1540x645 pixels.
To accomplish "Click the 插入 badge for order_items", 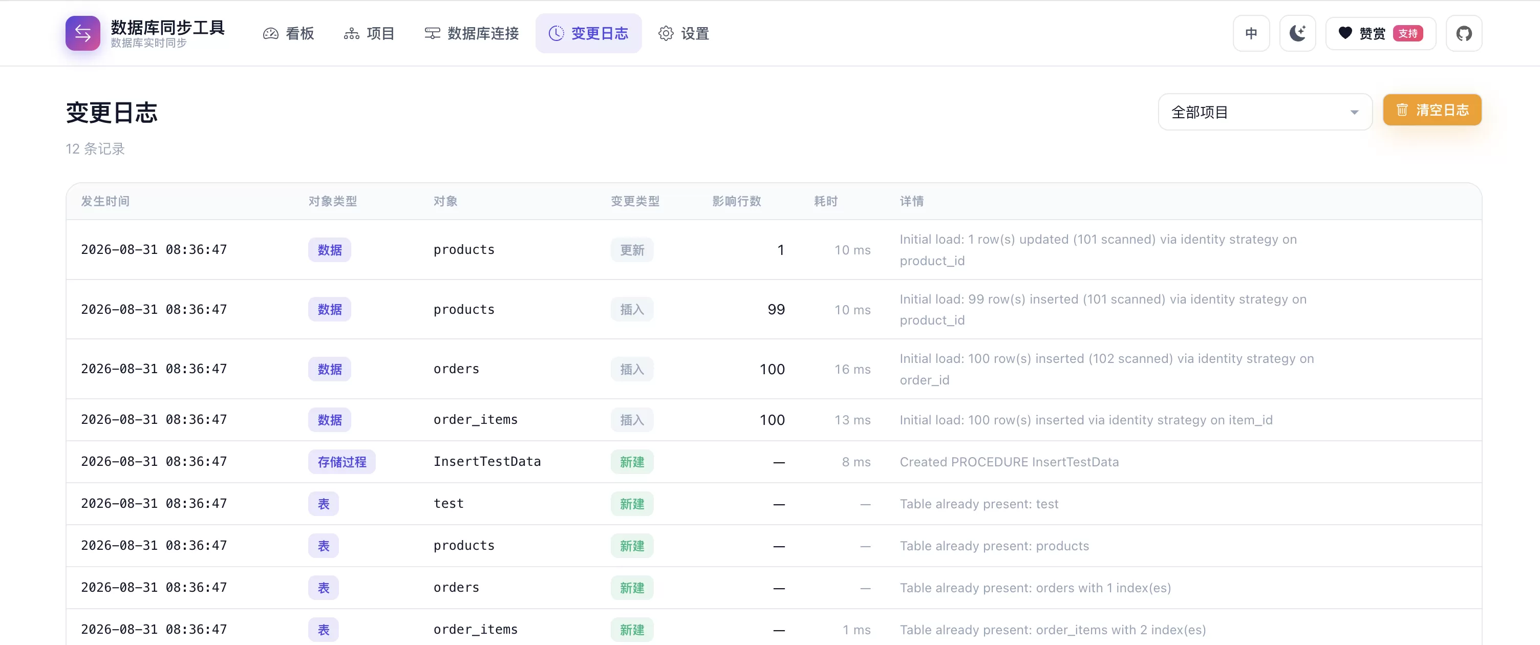I will 632,420.
